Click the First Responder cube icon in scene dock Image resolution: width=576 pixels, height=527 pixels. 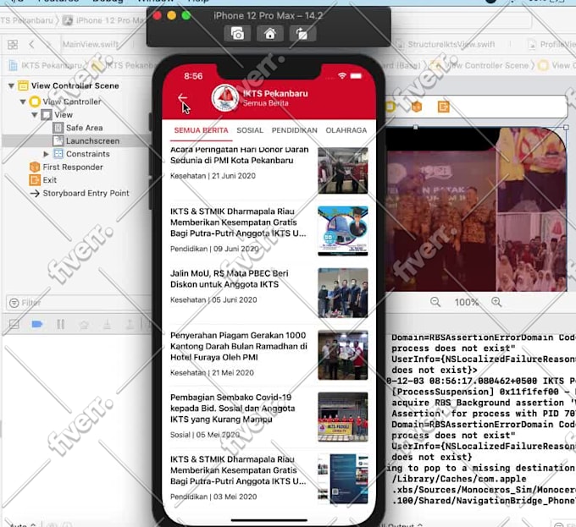point(416,107)
